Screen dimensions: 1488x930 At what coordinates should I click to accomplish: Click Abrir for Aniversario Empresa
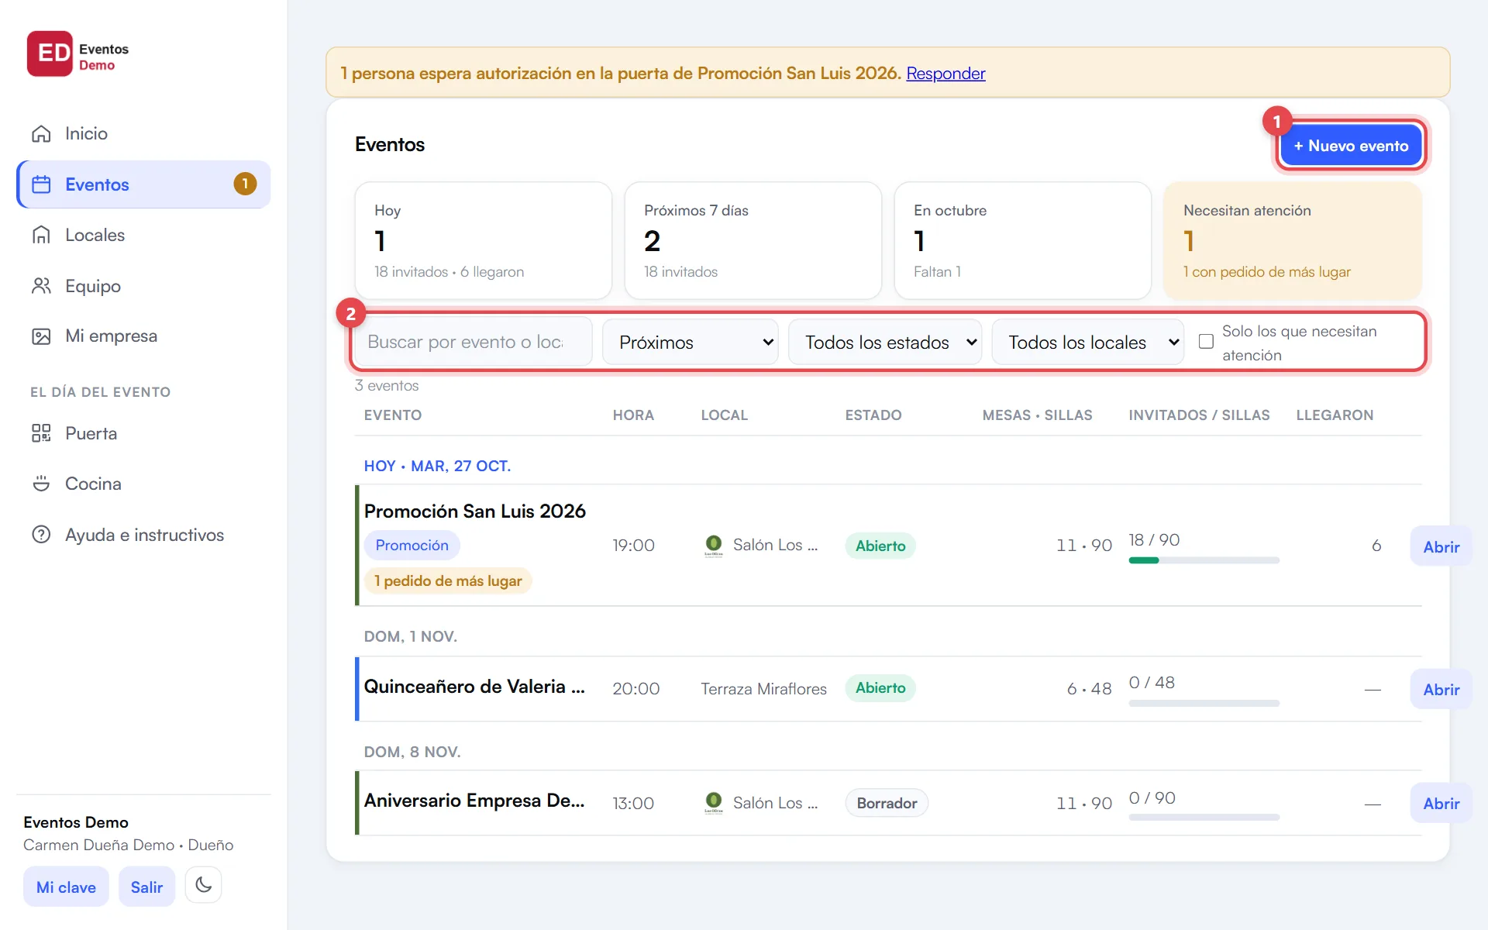[x=1441, y=803]
